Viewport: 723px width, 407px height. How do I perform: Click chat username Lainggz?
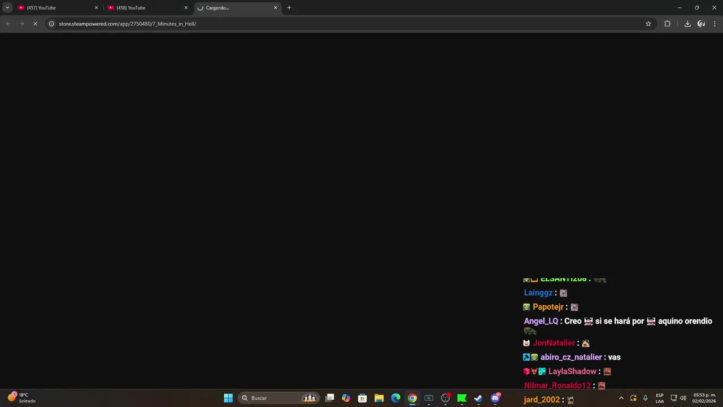[x=538, y=293]
